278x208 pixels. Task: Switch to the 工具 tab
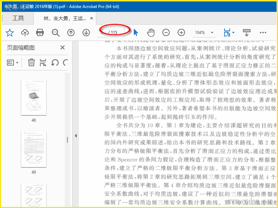18,18
